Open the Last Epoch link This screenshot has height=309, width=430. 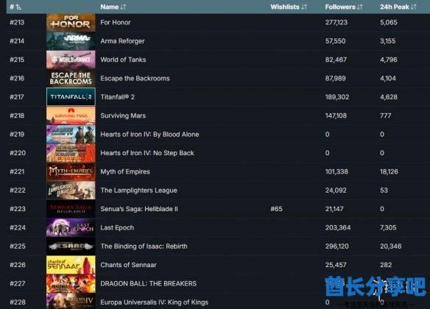pos(117,227)
